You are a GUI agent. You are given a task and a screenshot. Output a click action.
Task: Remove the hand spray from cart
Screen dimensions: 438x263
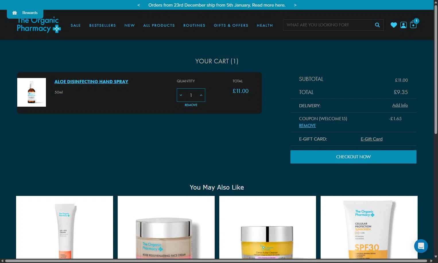pyautogui.click(x=191, y=105)
